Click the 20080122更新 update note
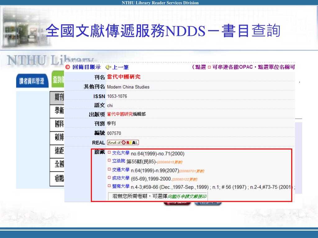The width and height of the screenshot is (318, 238). tap(184, 179)
